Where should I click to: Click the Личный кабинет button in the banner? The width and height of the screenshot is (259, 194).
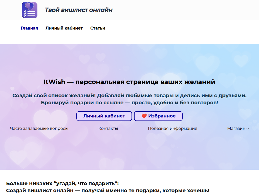click(x=104, y=116)
